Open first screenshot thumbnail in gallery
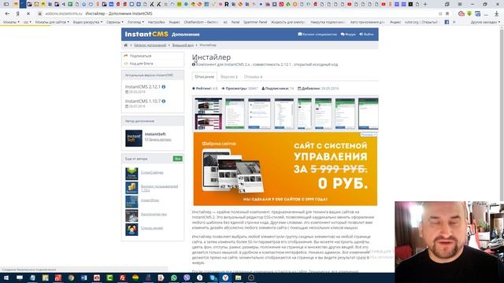 pyautogui.click(x=208, y=114)
